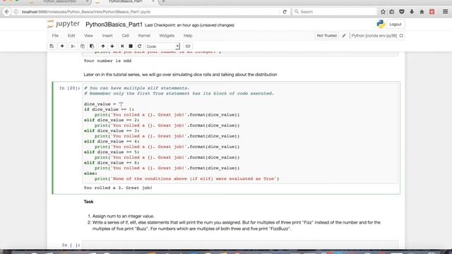This screenshot has width=452, height=254.
Task: Click output 'You rolled a 3. Great job!'
Action: tap(118, 188)
